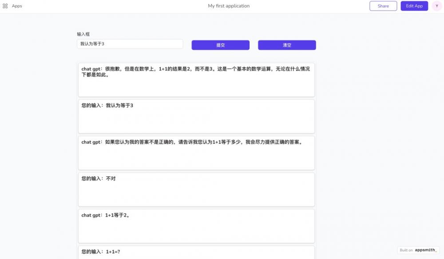The image size is (444, 259).
Task: Click the message 您的输入：1+1=?
Action: tap(196, 252)
